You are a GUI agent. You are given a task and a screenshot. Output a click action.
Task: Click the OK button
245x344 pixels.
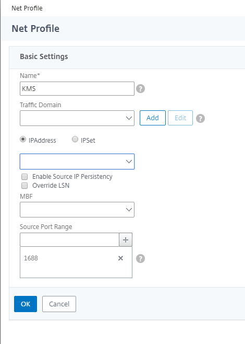26,304
